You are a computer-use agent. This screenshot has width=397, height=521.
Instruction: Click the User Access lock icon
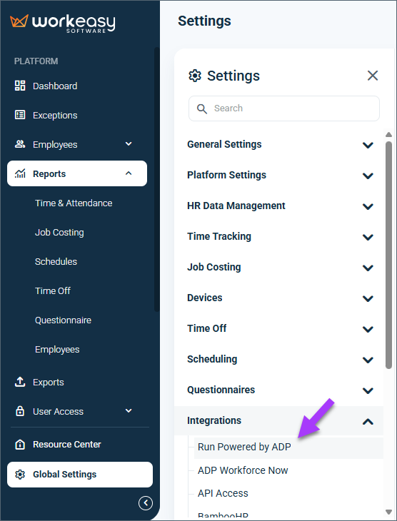[20, 411]
